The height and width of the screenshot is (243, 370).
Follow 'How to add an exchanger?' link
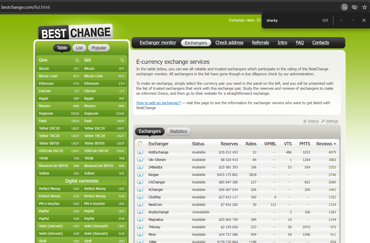(x=158, y=103)
